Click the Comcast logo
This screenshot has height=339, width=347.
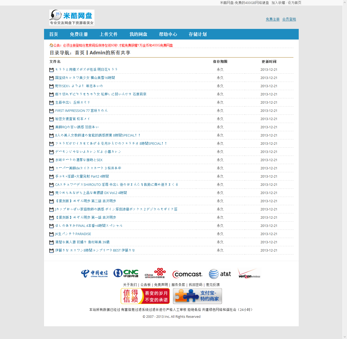click(x=187, y=274)
